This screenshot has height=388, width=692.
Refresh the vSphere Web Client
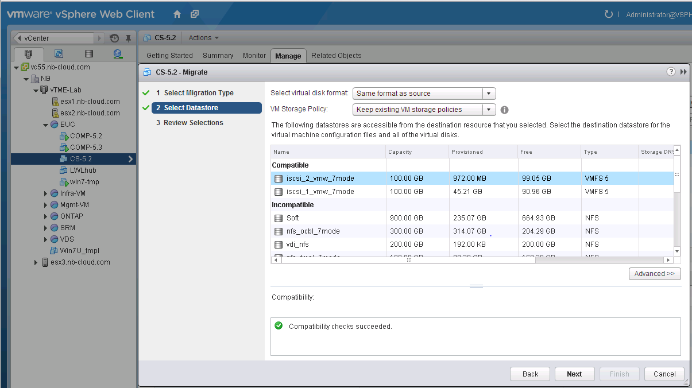(609, 14)
